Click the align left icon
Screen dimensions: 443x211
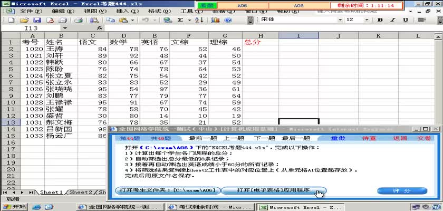(422, 20)
